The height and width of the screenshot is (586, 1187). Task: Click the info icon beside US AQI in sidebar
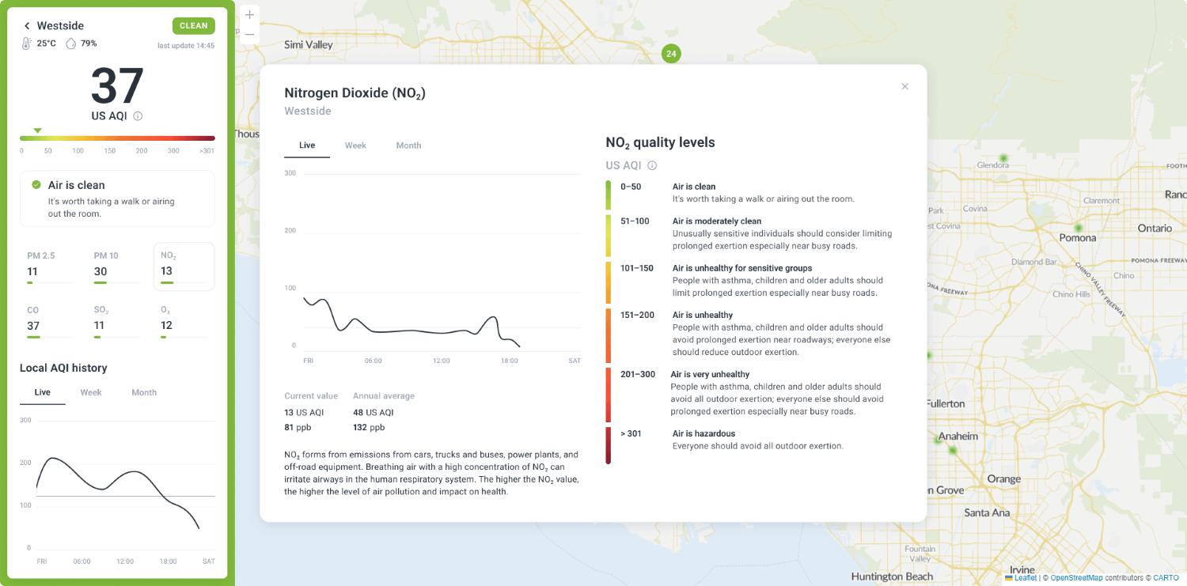(x=138, y=116)
